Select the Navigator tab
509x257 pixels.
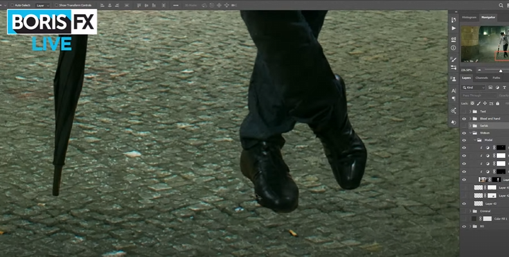point(488,17)
